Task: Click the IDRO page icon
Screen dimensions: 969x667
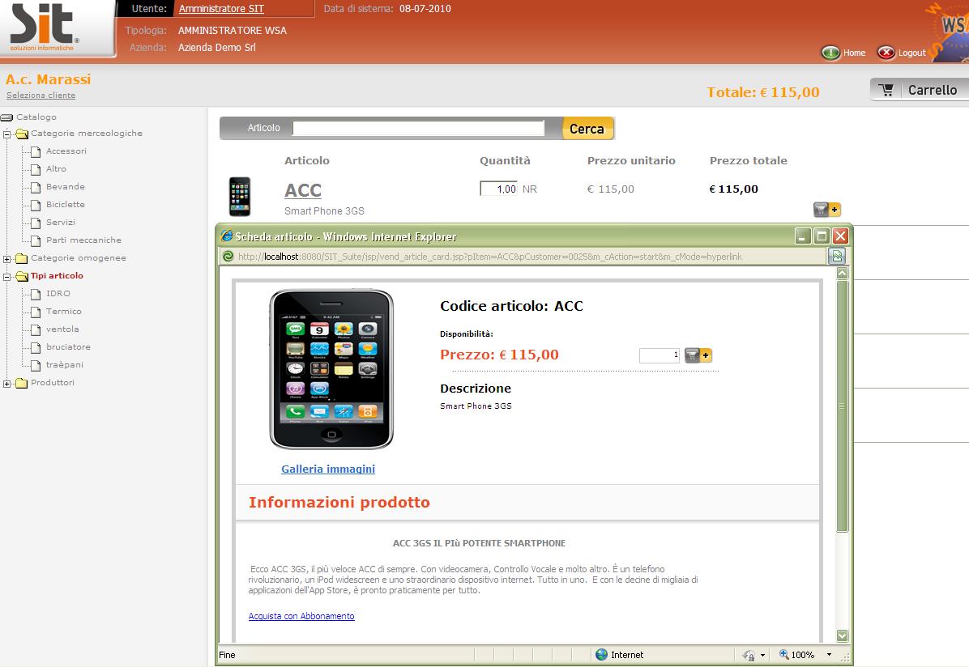Action: (36, 295)
